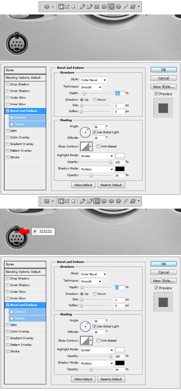
Task: Open Ellipse tool preset picker arrow in upper bar
Action: coord(53,7)
